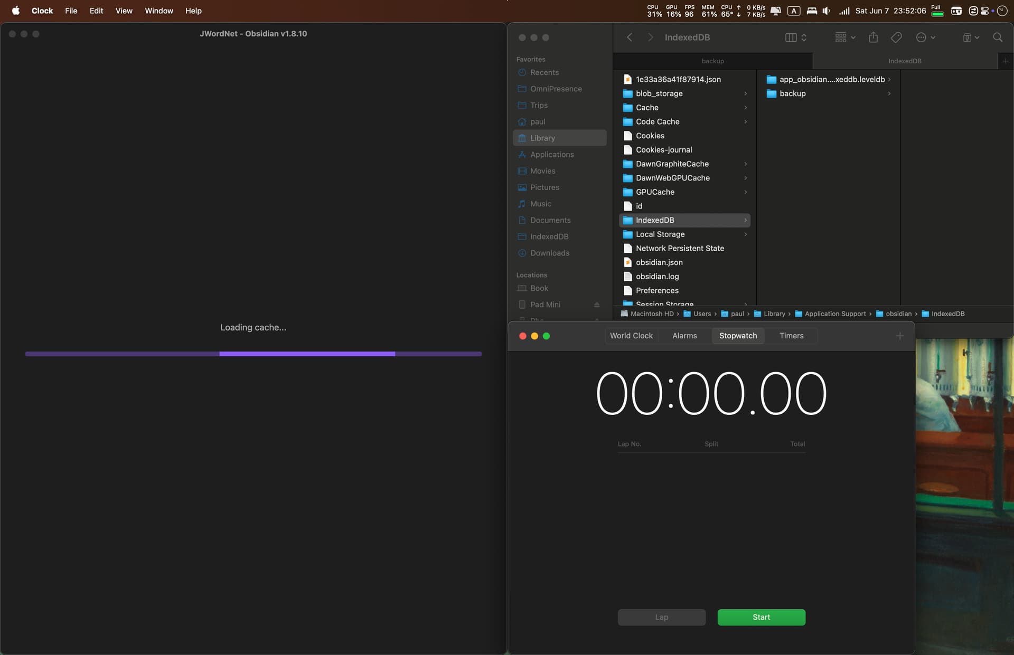Click obsidian in the path bar
Image resolution: width=1014 pixels, height=655 pixels.
[894, 314]
